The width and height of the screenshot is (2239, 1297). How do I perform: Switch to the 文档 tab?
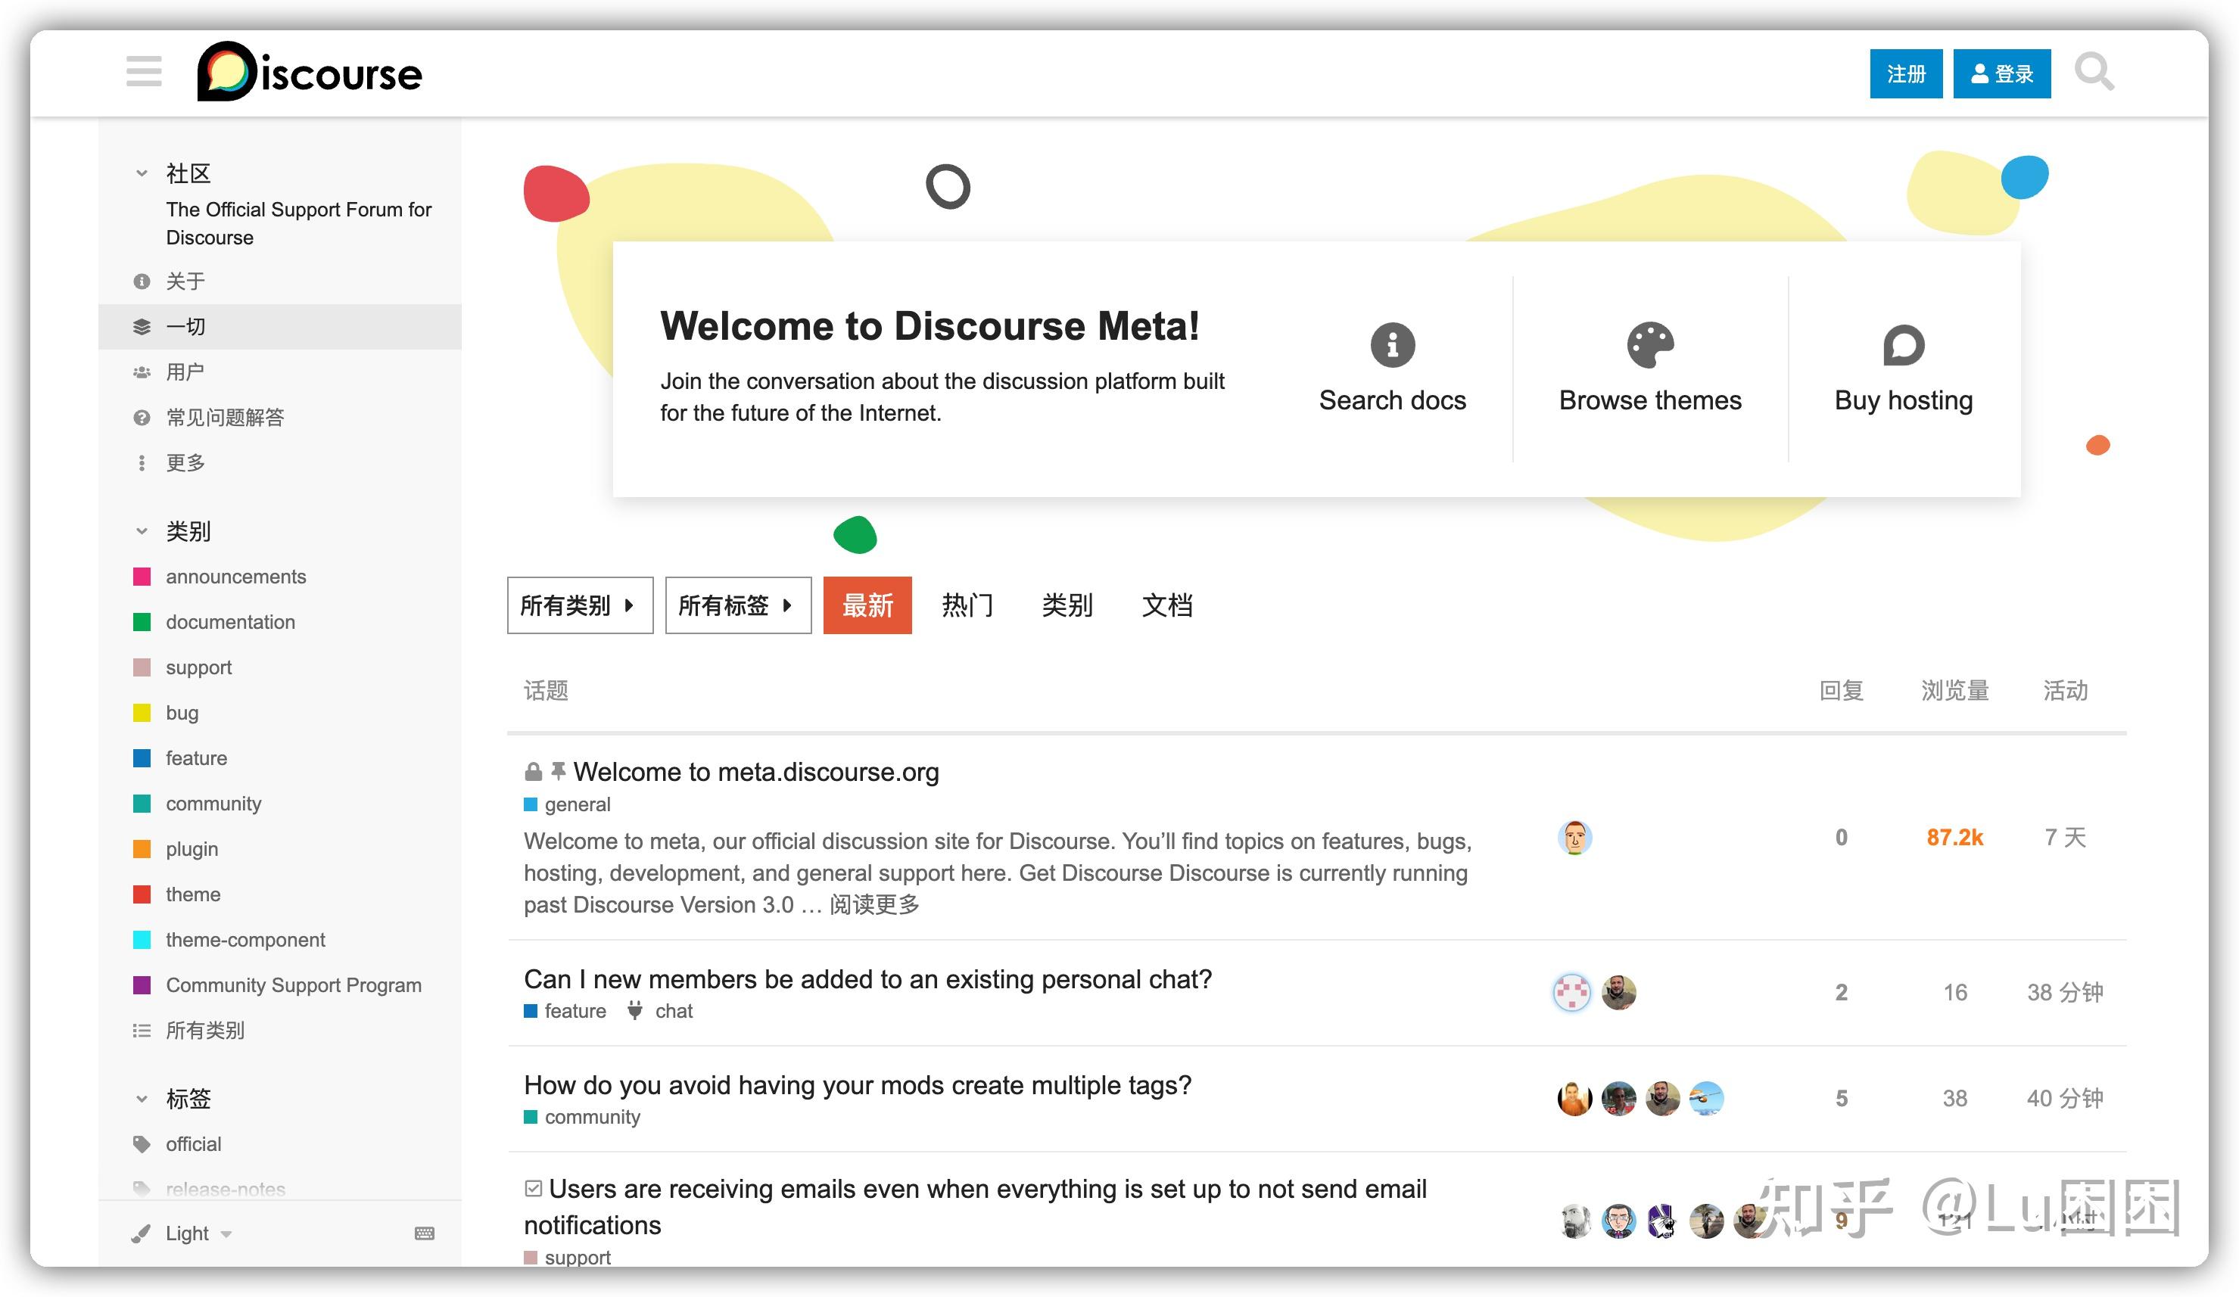click(1166, 605)
